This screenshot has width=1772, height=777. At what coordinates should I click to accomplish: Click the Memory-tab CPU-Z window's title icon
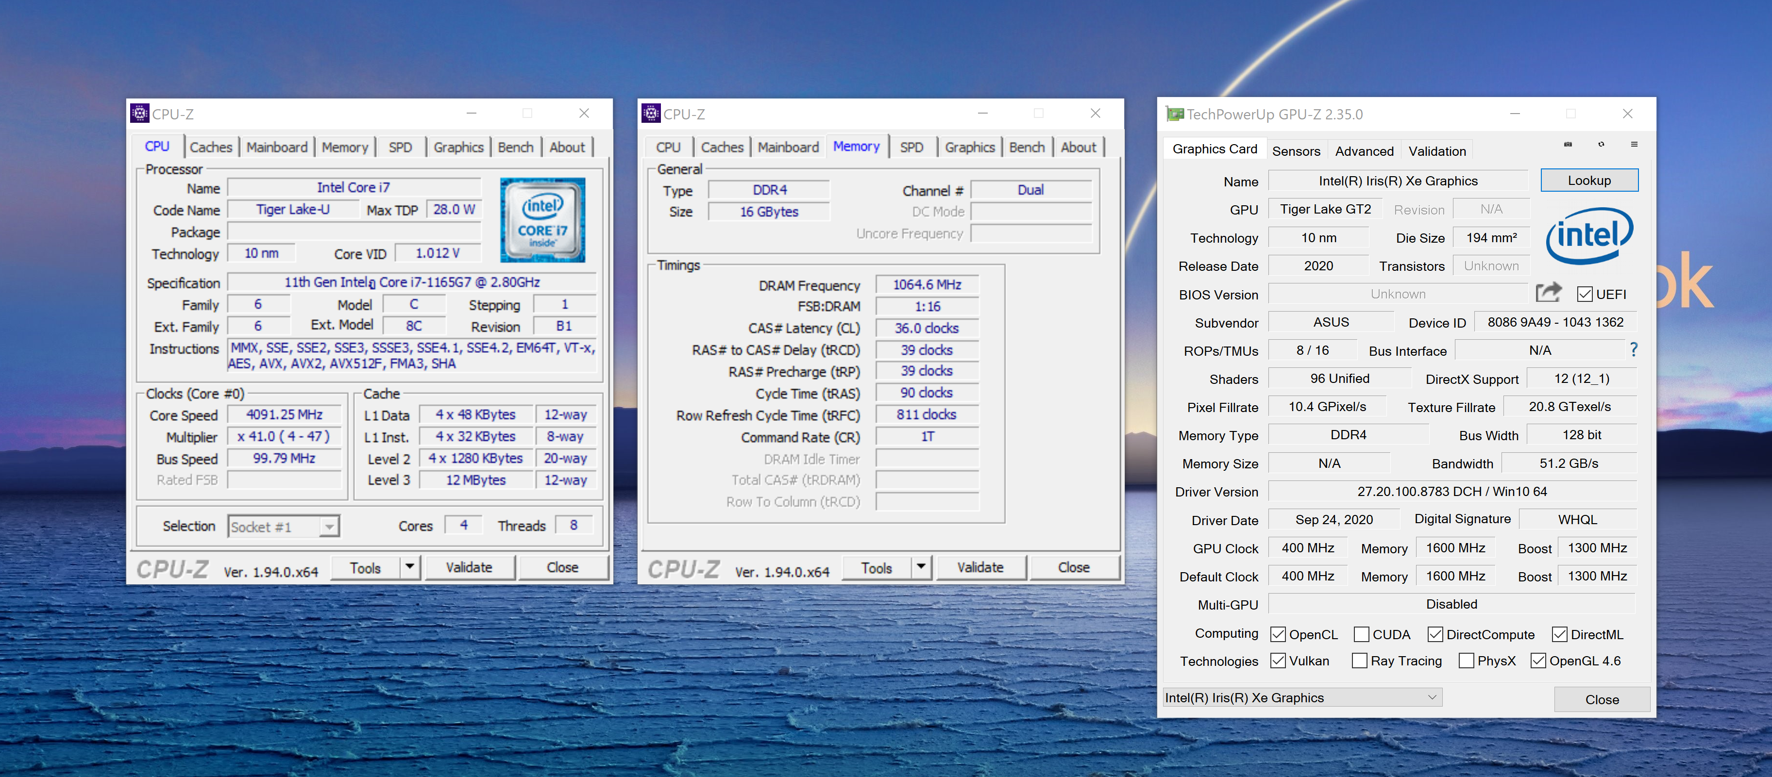pyautogui.click(x=651, y=114)
